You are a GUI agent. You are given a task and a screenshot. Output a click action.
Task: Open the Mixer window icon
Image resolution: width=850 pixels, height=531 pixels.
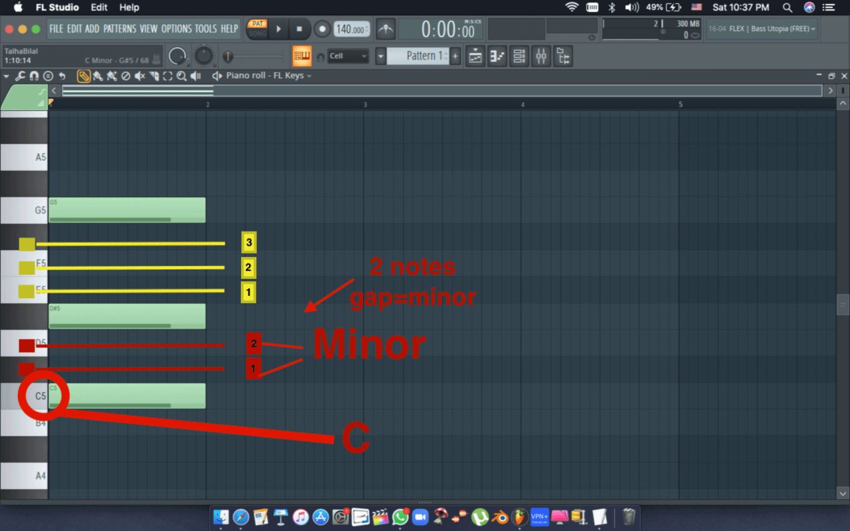(541, 56)
